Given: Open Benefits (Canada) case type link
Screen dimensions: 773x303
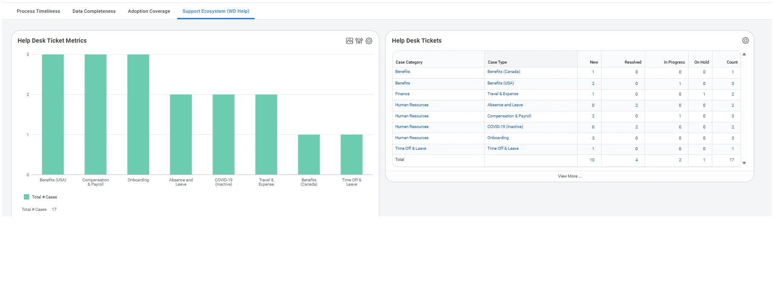Looking at the screenshot, I should (x=504, y=72).
